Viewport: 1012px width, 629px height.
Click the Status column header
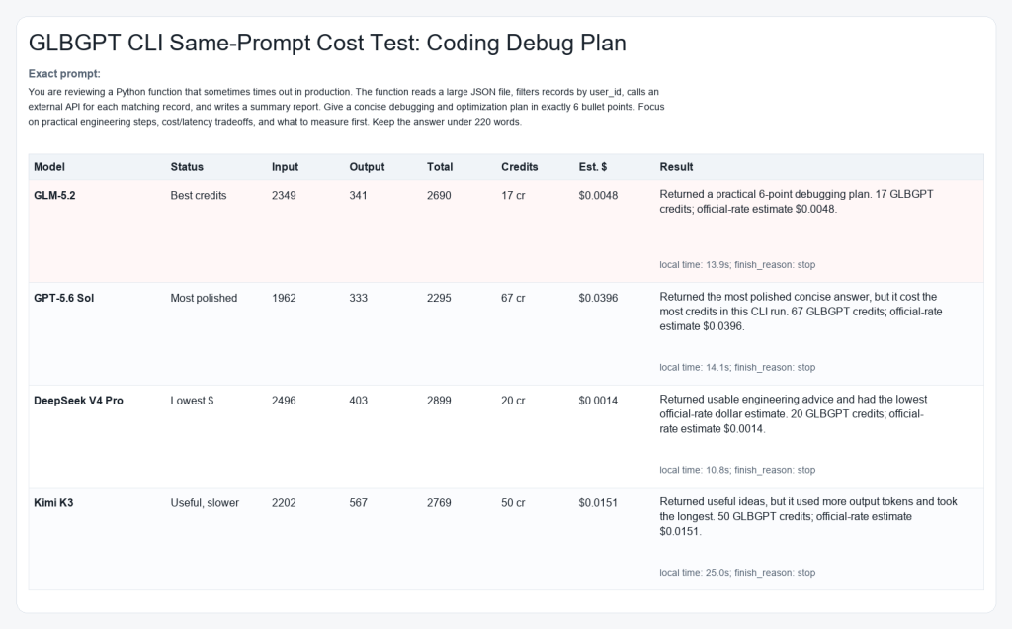click(187, 166)
